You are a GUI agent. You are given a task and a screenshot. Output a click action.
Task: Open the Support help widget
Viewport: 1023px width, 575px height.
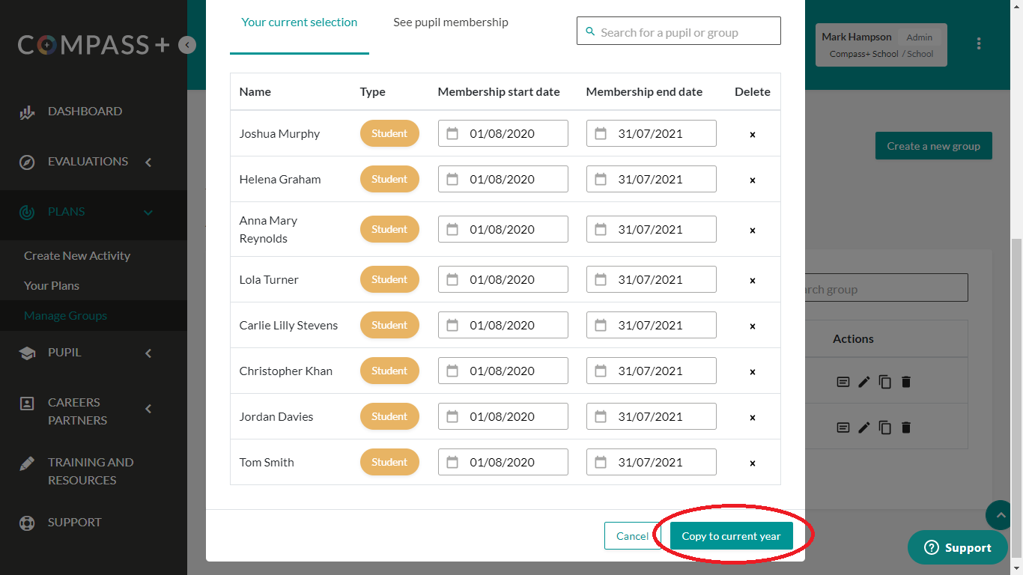pyautogui.click(x=957, y=548)
